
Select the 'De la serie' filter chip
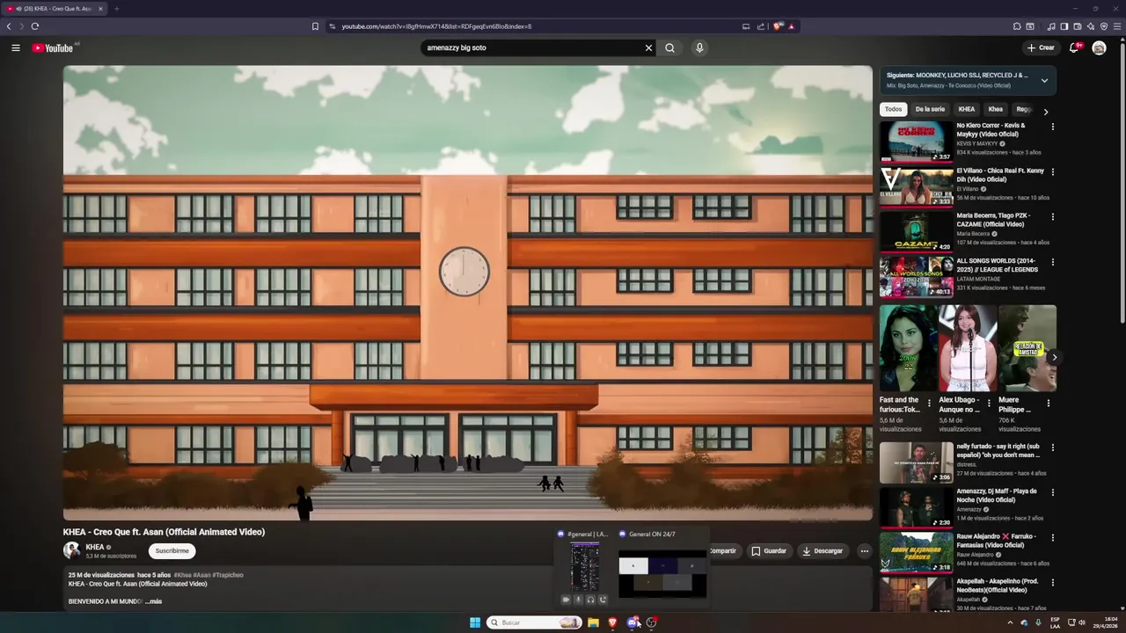pyautogui.click(x=930, y=109)
